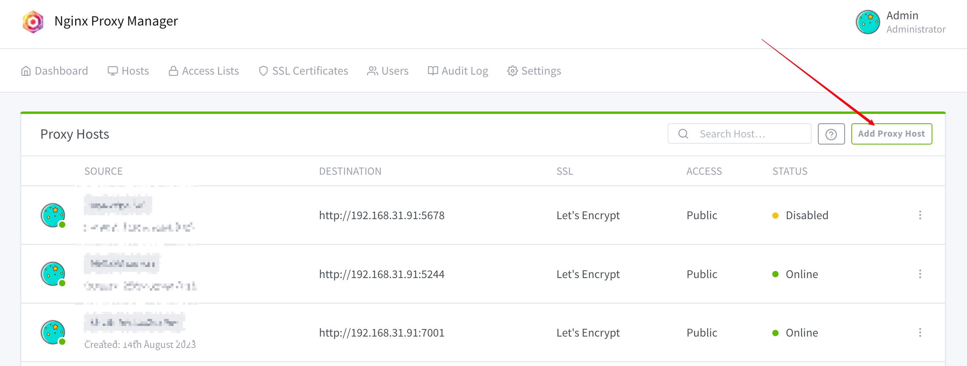This screenshot has width=967, height=366.
Task: Open the Audit Log page
Action: pyautogui.click(x=458, y=71)
